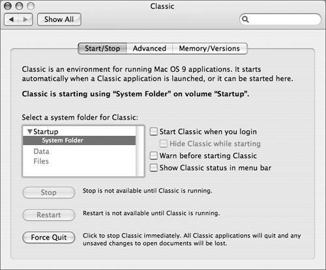Check Hide Classic while starting

[164, 144]
